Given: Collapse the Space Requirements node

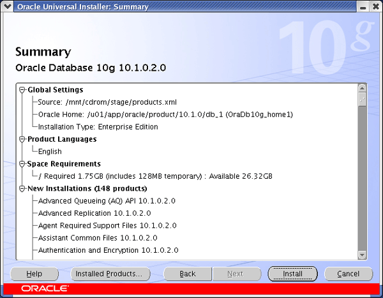Looking at the screenshot, I should 22,164.
